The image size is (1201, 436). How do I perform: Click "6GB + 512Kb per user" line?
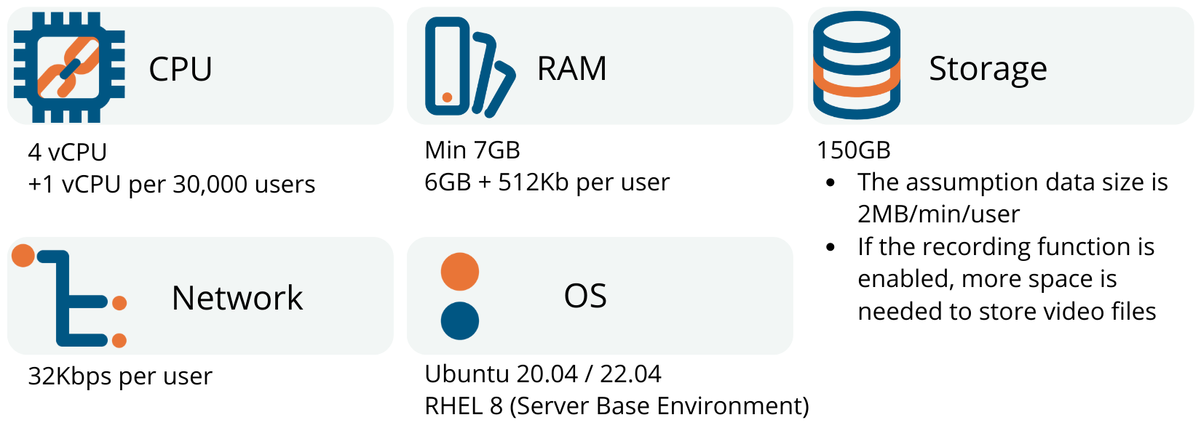547,182
